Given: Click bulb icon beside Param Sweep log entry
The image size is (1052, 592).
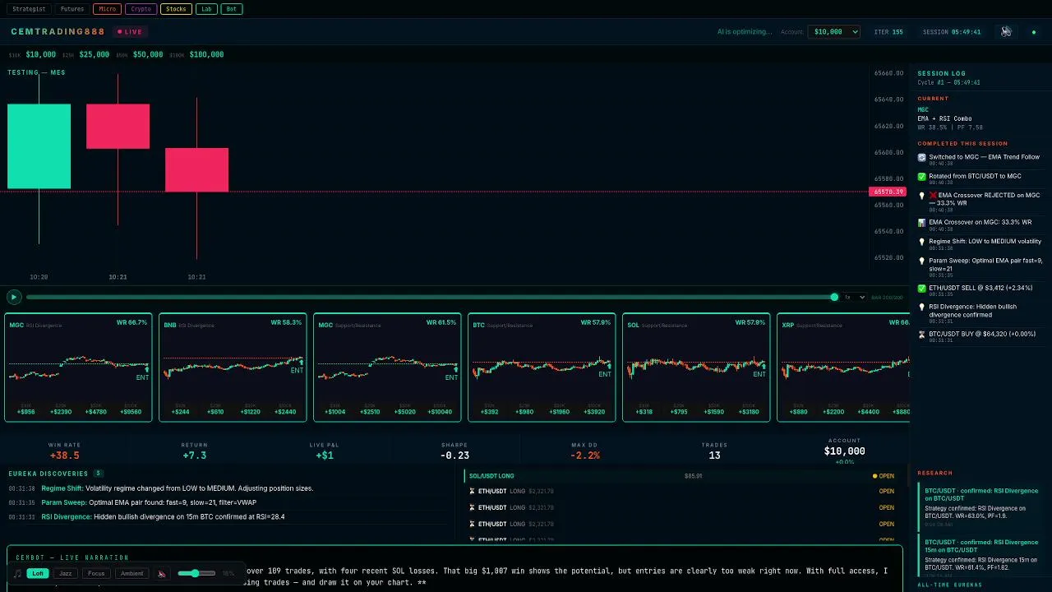Looking at the screenshot, I should tap(921, 261).
